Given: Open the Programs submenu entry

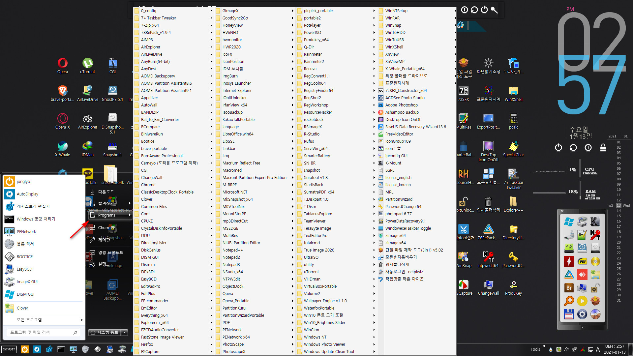Looking at the screenshot, I should coord(110,215).
